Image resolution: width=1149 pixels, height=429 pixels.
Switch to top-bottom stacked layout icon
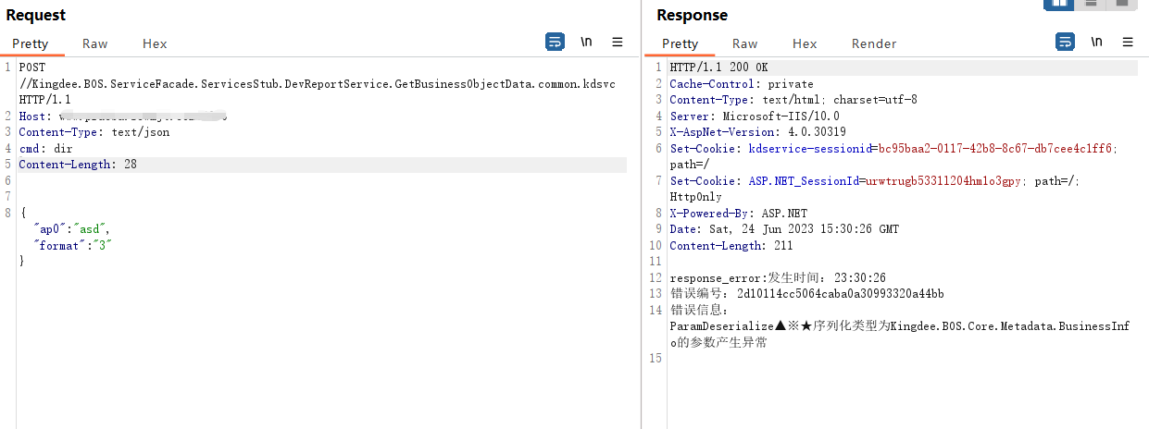1091,4
